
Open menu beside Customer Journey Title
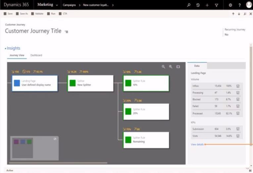tap(67, 32)
